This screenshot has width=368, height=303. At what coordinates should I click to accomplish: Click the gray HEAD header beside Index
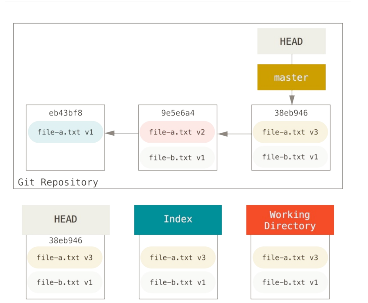coord(66,219)
